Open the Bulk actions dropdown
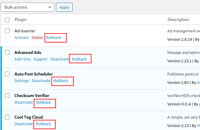200x130 pixels. (x=28, y=7)
